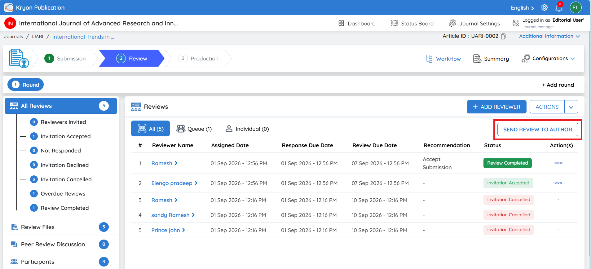Image resolution: width=591 pixels, height=269 pixels.
Task: Switch to Queue (1) tab
Action: tap(194, 129)
